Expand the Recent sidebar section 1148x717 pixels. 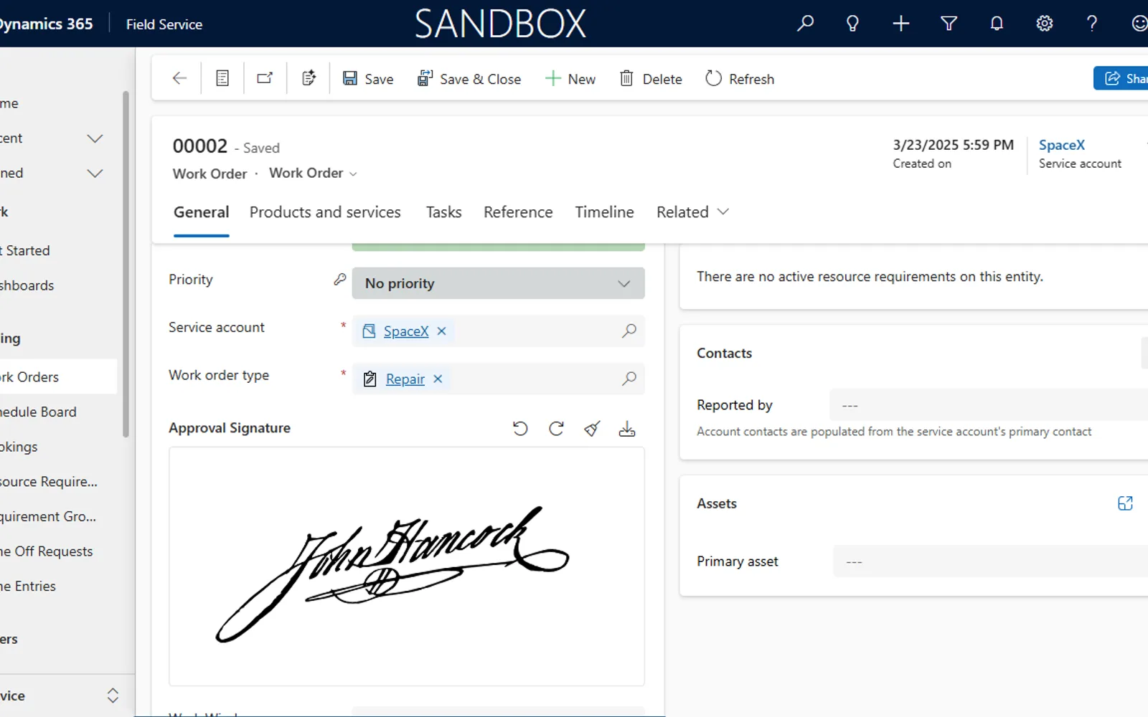(95, 138)
